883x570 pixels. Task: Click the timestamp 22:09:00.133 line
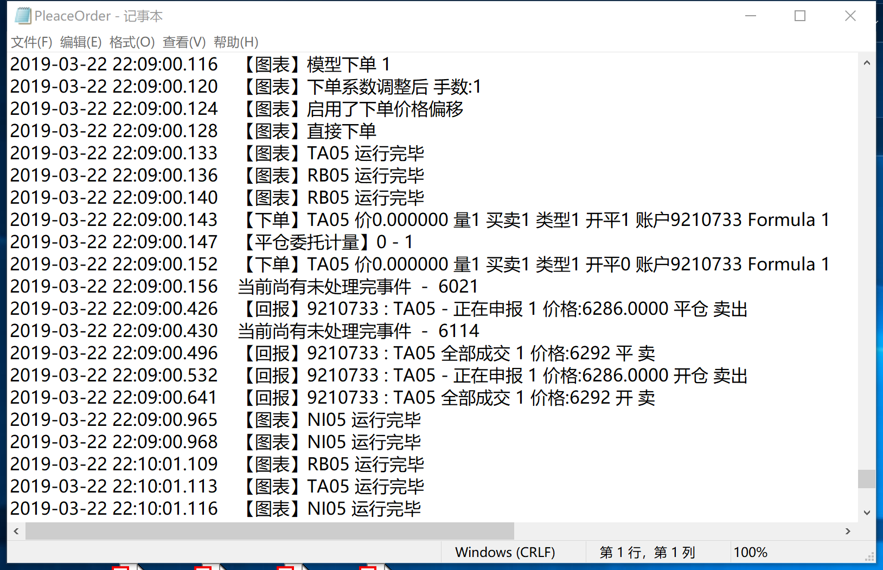coord(217,153)
